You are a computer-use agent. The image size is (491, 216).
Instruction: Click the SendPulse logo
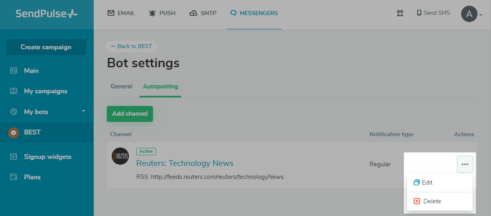[46, 14]
